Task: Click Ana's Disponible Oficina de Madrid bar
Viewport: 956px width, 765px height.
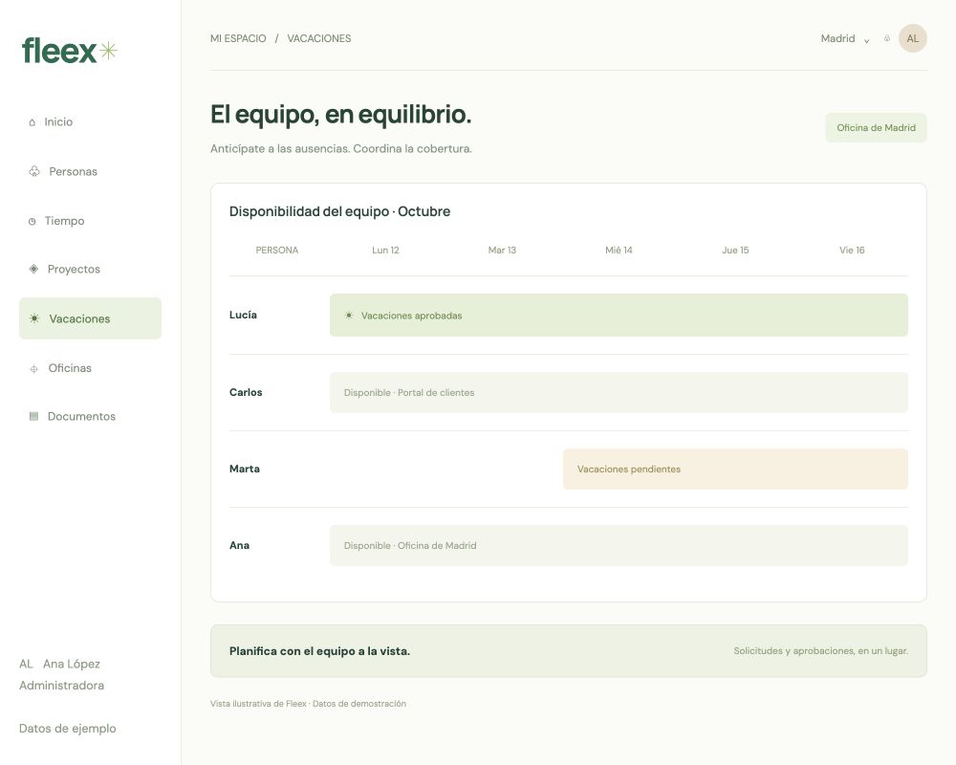Action: (x=619, y=545)
